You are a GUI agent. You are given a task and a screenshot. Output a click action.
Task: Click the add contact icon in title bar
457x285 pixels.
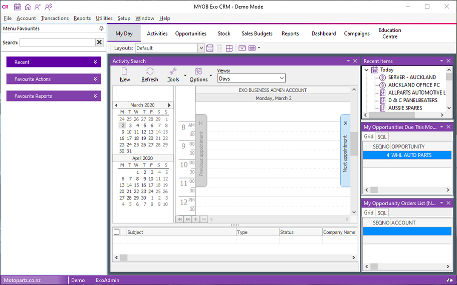38,7
